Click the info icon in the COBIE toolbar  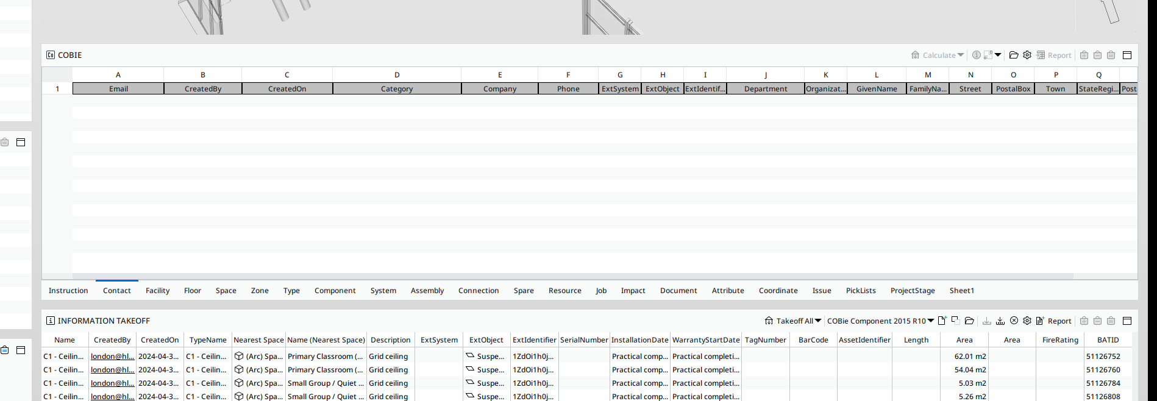tap(977, 55)
